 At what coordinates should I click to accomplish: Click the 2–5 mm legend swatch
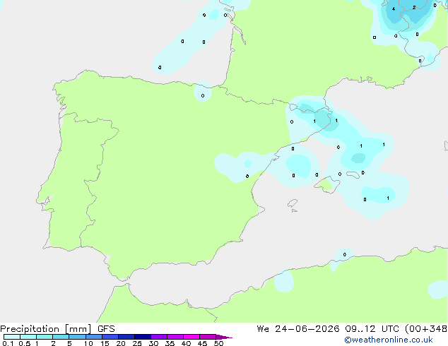[61, 337]
